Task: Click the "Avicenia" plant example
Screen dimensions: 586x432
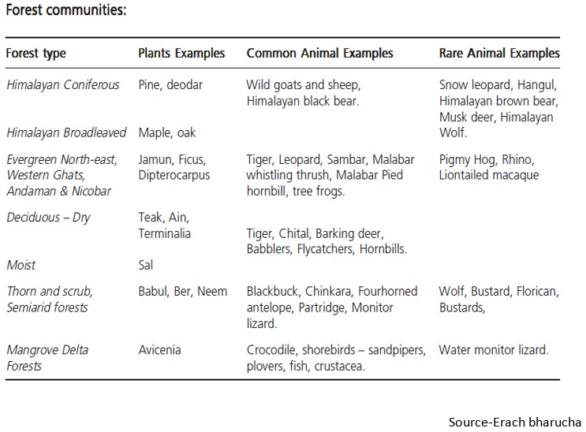Action: click(x=161, y=349)
